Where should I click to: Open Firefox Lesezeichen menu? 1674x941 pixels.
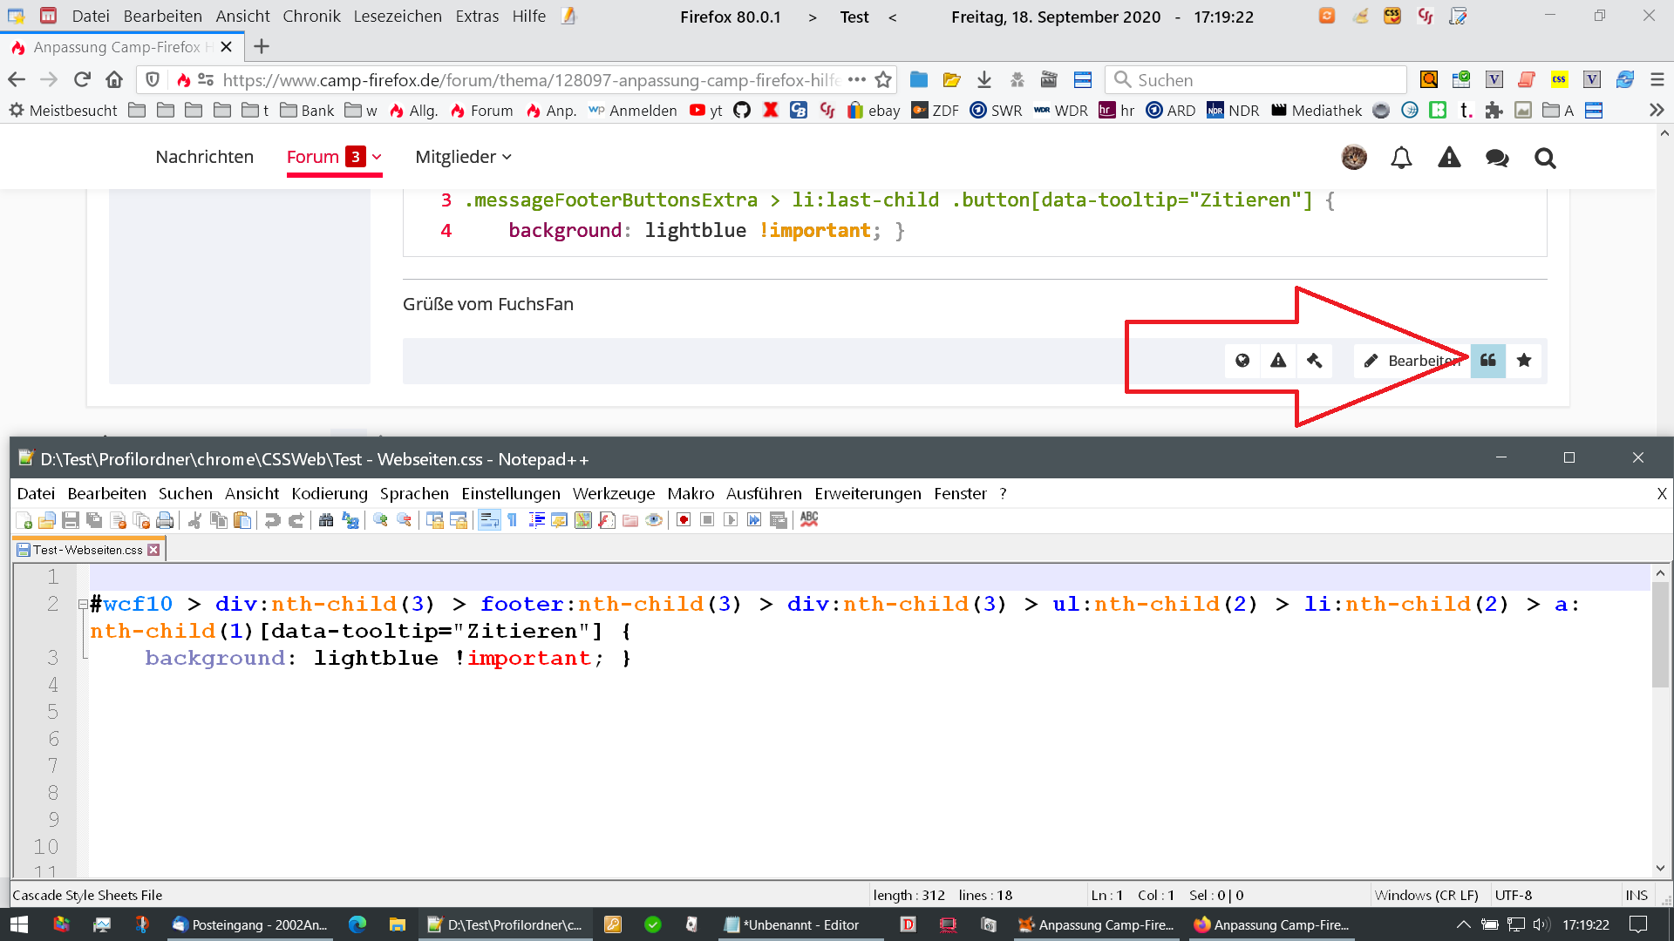point(398,17)
